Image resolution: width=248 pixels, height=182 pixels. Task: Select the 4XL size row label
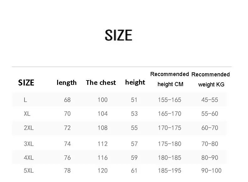(29, 158)
